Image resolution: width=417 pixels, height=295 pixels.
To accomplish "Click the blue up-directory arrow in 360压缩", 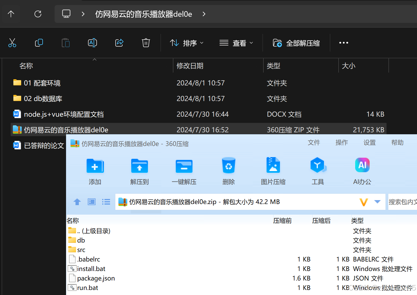I will (77, 202).
